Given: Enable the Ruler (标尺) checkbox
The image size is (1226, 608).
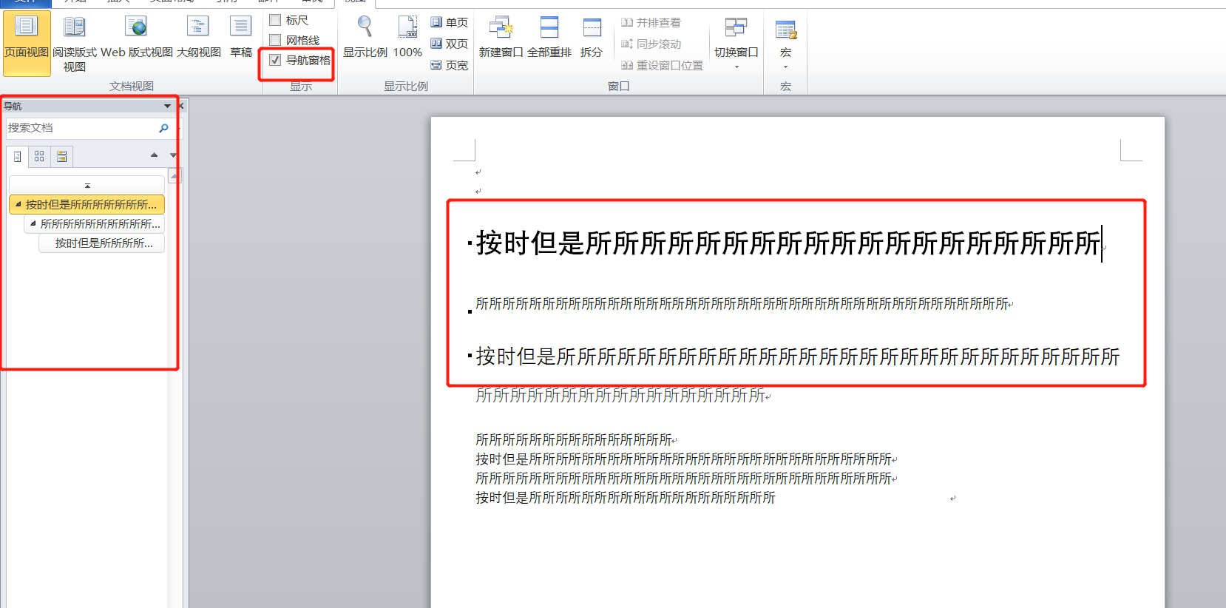Looking at the screenshot, I should coord(275,20).
